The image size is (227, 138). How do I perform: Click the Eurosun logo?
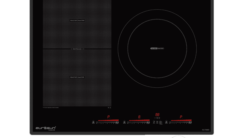coord(46,128)
